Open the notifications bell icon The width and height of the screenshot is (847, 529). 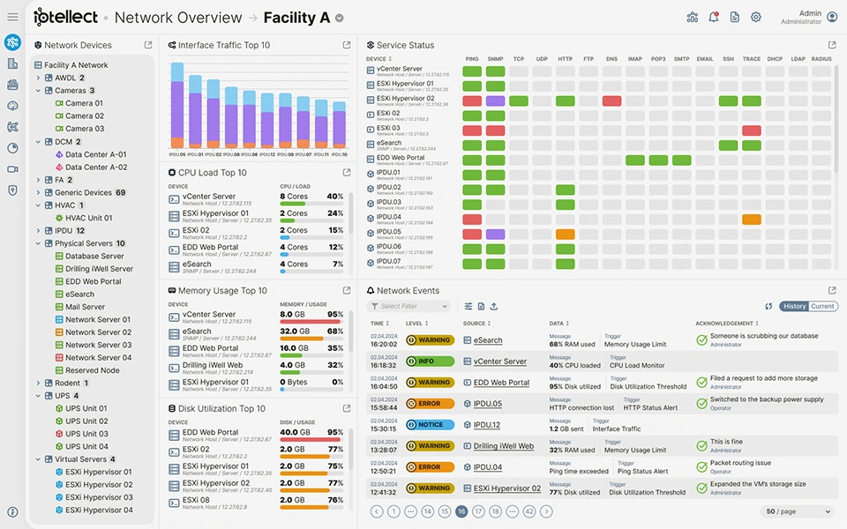(x=714, y=18)
